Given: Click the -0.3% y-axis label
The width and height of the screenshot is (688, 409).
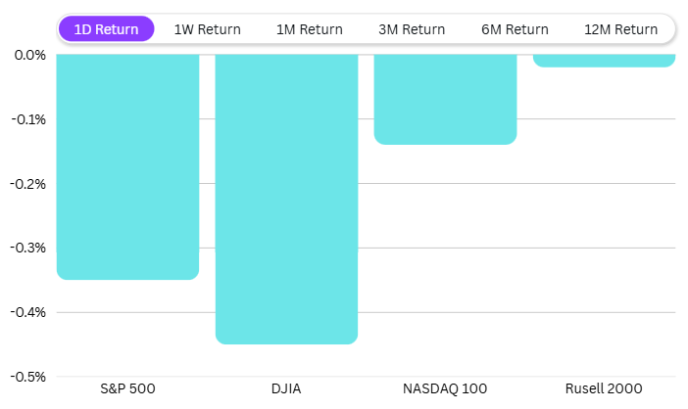Looking at the screenshot, I should 29,248.
